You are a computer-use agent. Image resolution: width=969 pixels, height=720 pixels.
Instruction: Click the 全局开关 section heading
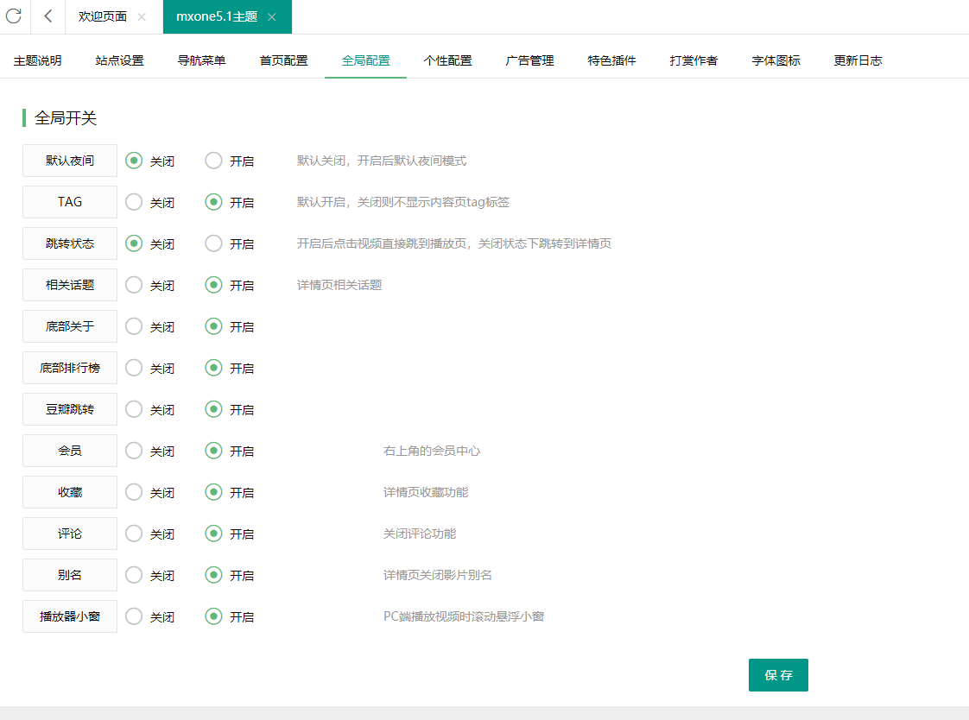tap(66, 118)
